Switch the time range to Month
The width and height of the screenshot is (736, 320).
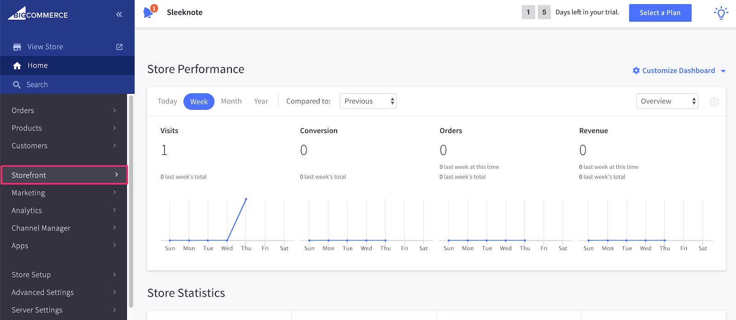pyautogui.click(x=231, y=101)
